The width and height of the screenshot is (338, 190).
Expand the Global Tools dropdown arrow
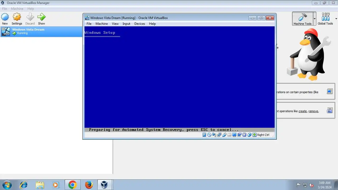point(336,19)
